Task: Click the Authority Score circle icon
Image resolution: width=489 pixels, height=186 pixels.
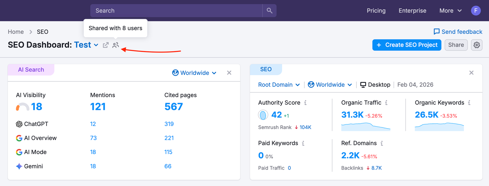Action: click(x=263, y=115)
